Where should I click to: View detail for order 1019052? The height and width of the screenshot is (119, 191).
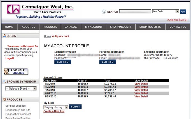coord(141,84)
